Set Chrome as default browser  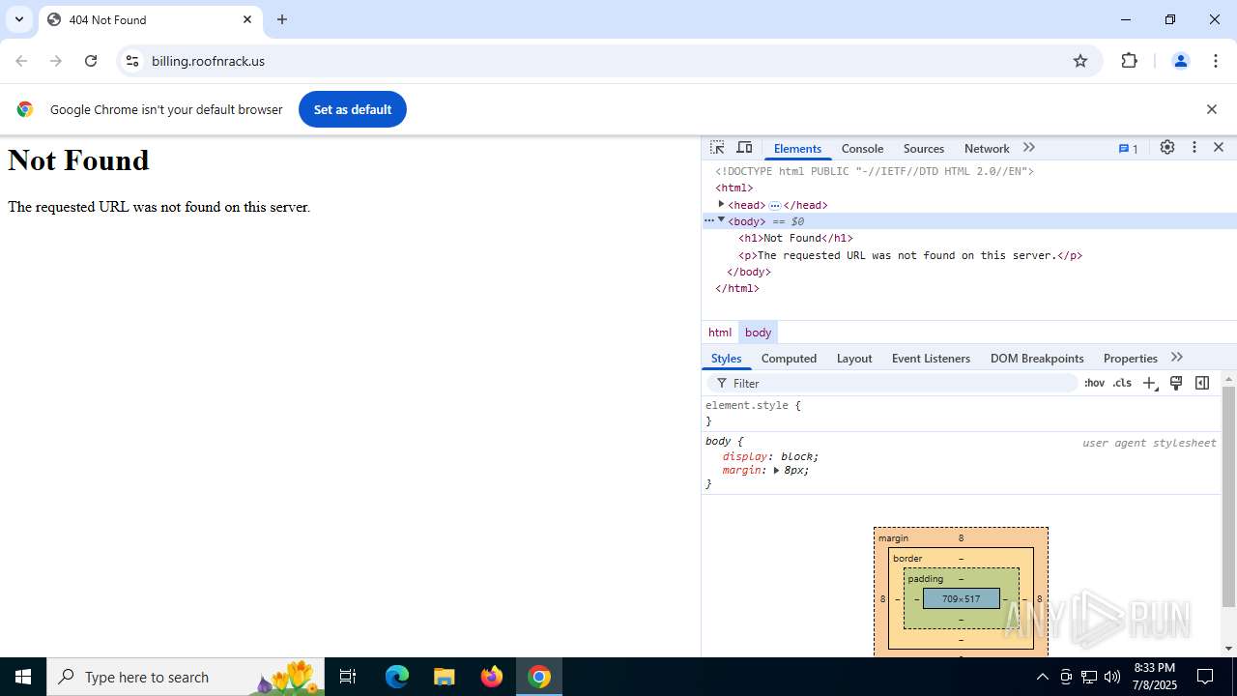352,109
